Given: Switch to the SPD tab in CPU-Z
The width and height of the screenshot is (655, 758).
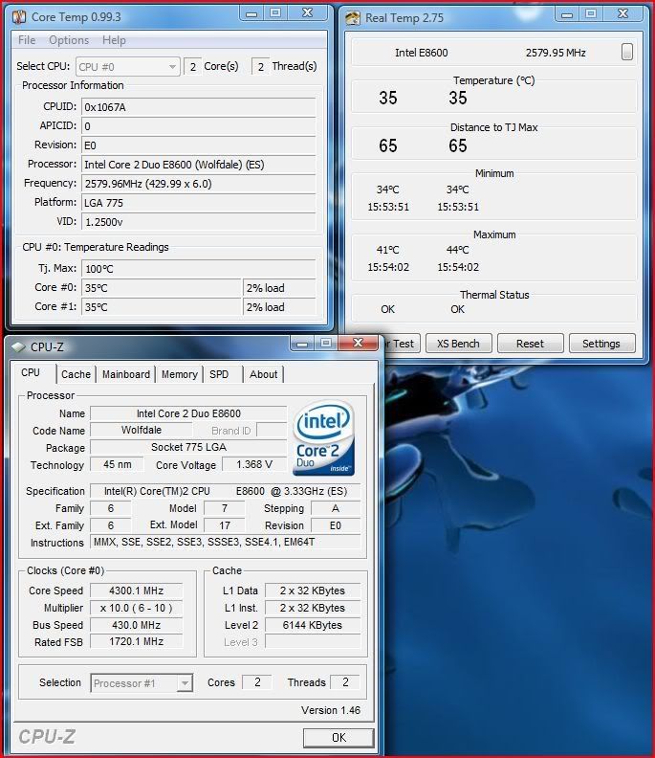Looking at the screenshot, I should click(219, 374).
